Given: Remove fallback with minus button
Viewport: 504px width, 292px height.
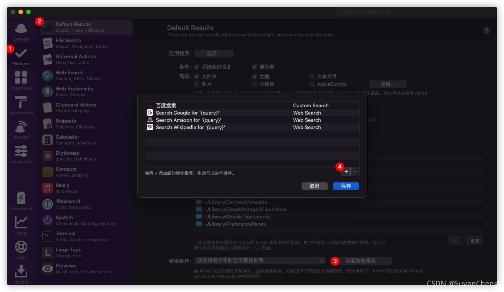Looking at the screenshot, I should click(355, 172).
